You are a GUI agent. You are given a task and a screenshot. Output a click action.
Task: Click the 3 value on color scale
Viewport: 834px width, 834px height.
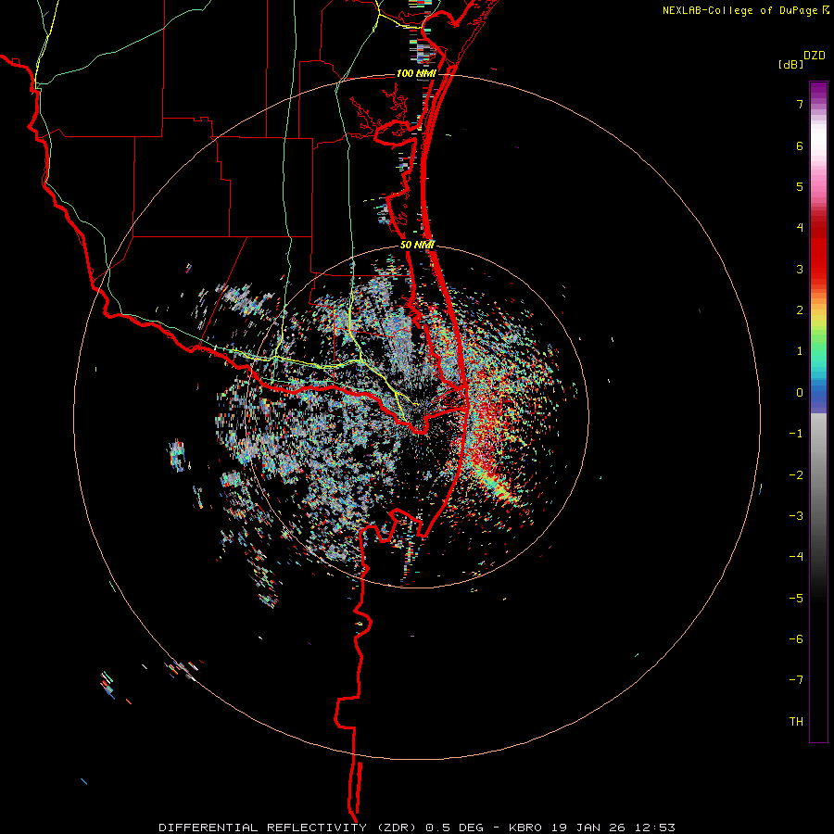(800, 269)
